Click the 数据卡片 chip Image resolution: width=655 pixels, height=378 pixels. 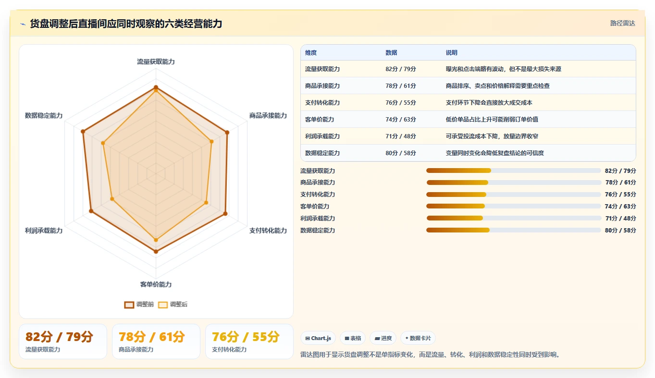click(x=418, y=338)
